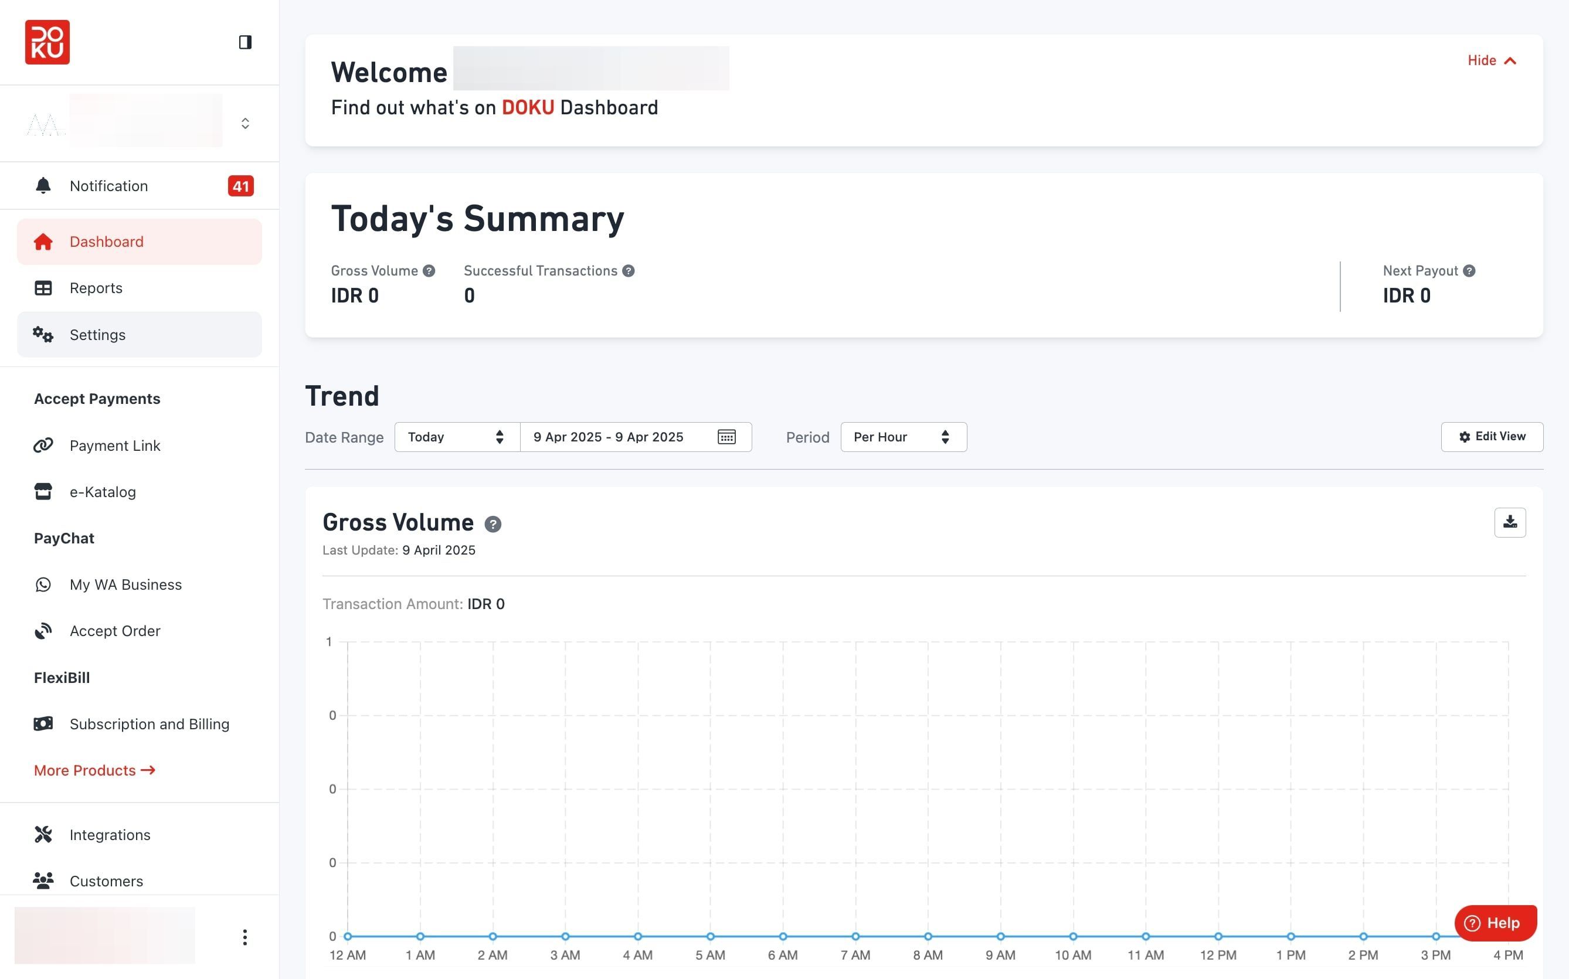The height and width of the screenshot is (979, 1569).
Task: Show Successful Transactions help tooltip
Action: coord(628,271)
